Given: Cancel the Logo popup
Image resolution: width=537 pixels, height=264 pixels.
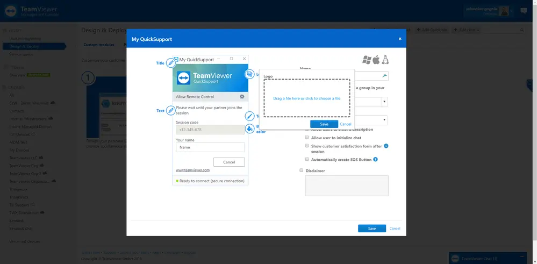Looking at the screenshot, I should click(x=346, y=124).
